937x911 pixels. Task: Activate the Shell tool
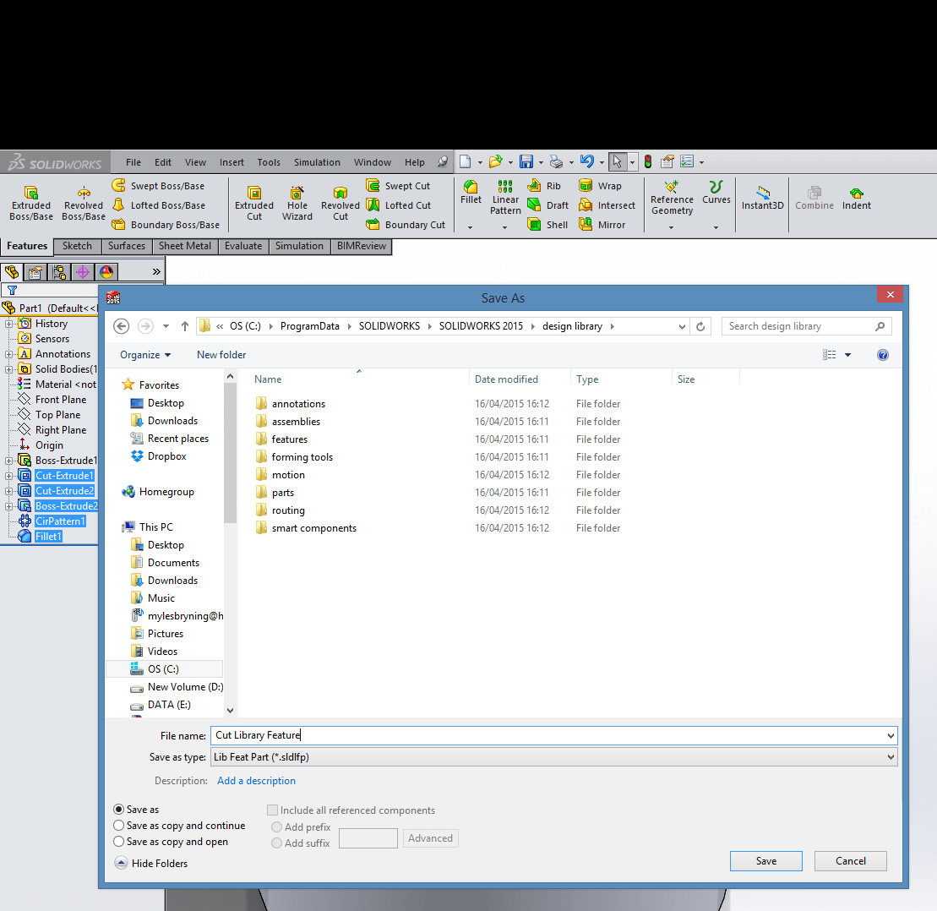[x=547, y=224]
